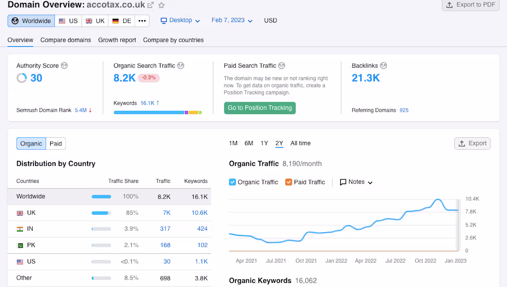507x287 pixels.
Task: Click the globe icon on the Worldwide tab
Action: coord(16,20)
